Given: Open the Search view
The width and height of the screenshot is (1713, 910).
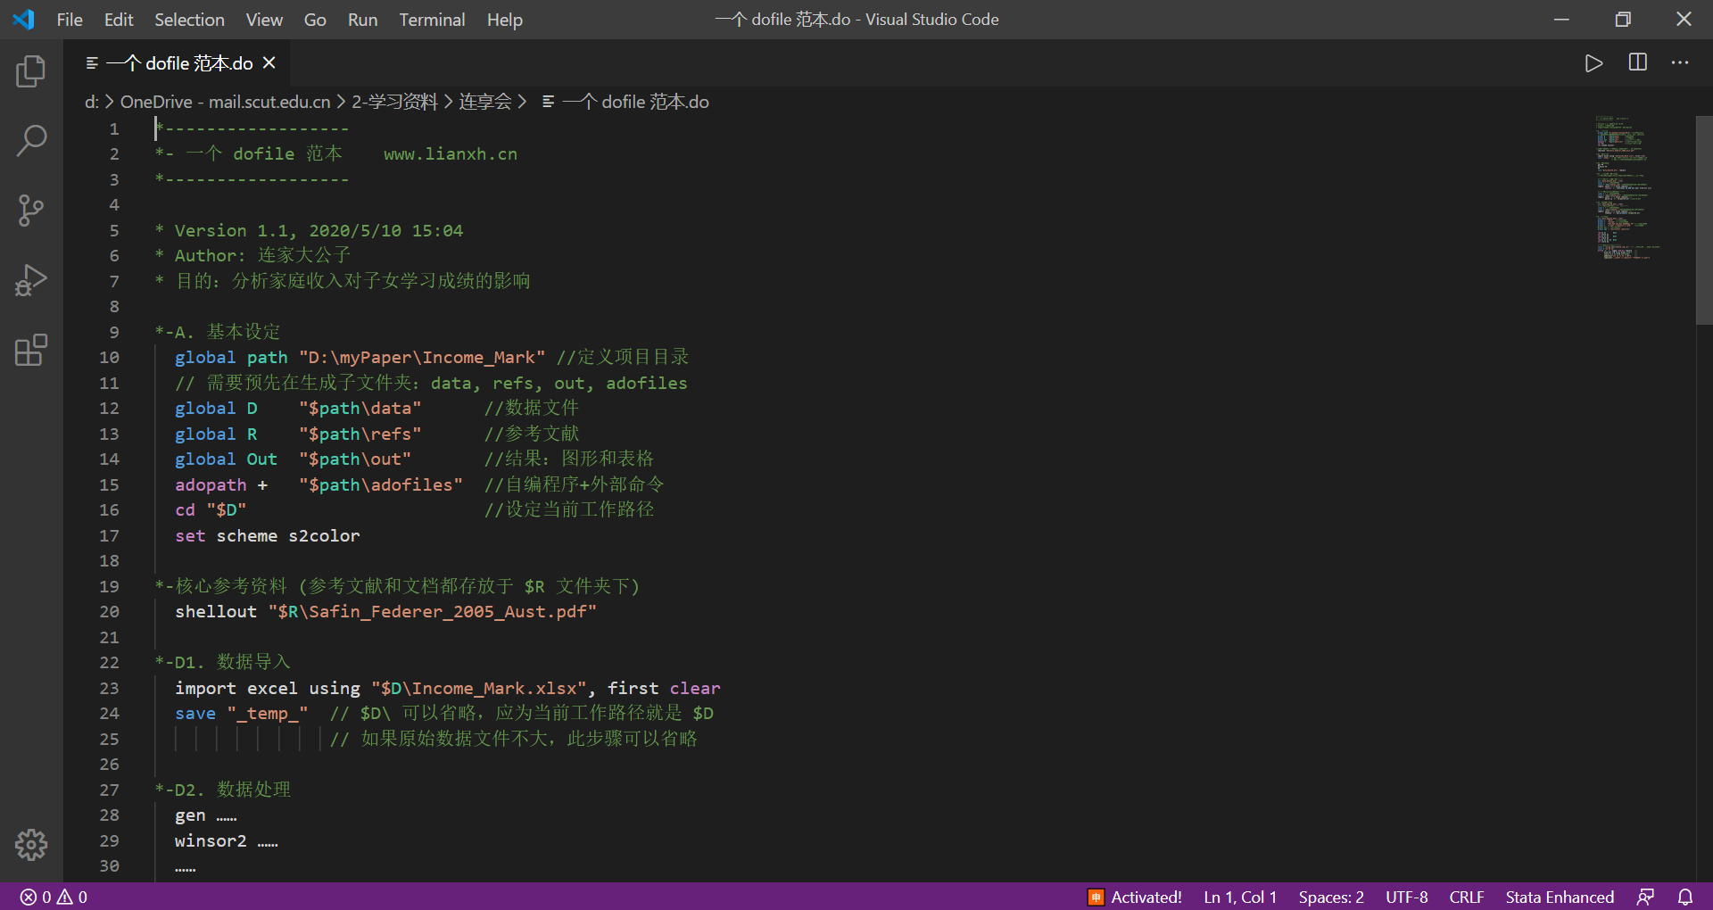Looking at the screenshot, I should point(31,140).
